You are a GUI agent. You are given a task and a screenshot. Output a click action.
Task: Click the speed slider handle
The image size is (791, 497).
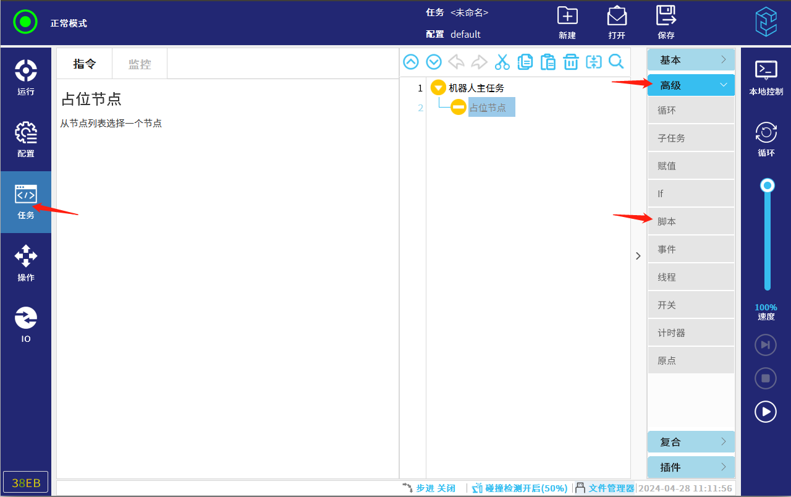click(x=768, y=185)
